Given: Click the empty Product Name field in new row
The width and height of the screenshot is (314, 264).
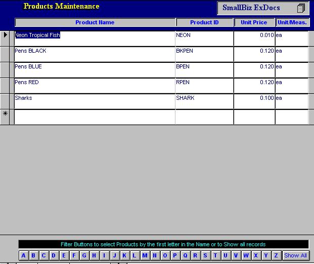Looking at the screenshot, I should click(95, 117).
